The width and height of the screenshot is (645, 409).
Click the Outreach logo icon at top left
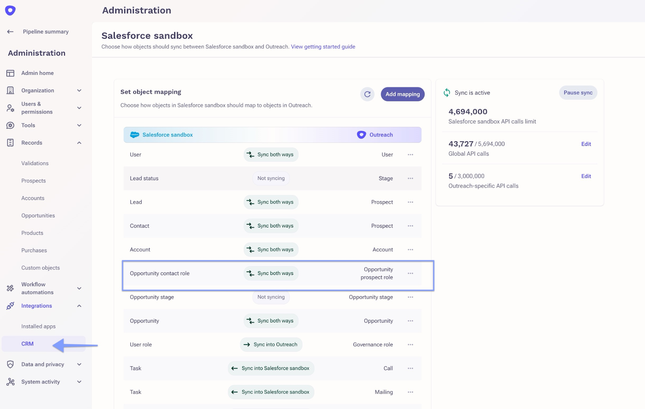click(10, 10)
